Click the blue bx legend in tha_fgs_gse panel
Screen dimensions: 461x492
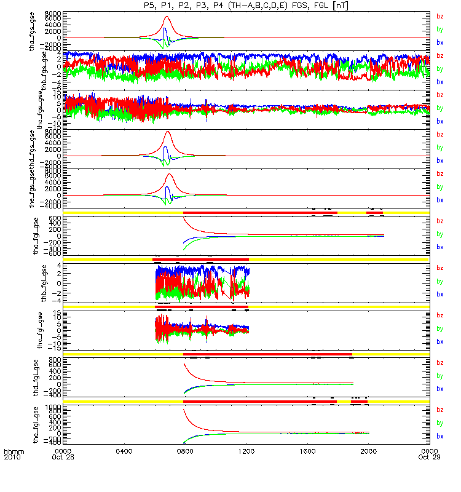click(440, 42)
